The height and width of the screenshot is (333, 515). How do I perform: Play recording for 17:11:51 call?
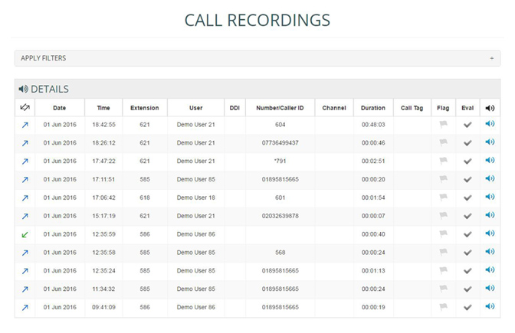490,178
